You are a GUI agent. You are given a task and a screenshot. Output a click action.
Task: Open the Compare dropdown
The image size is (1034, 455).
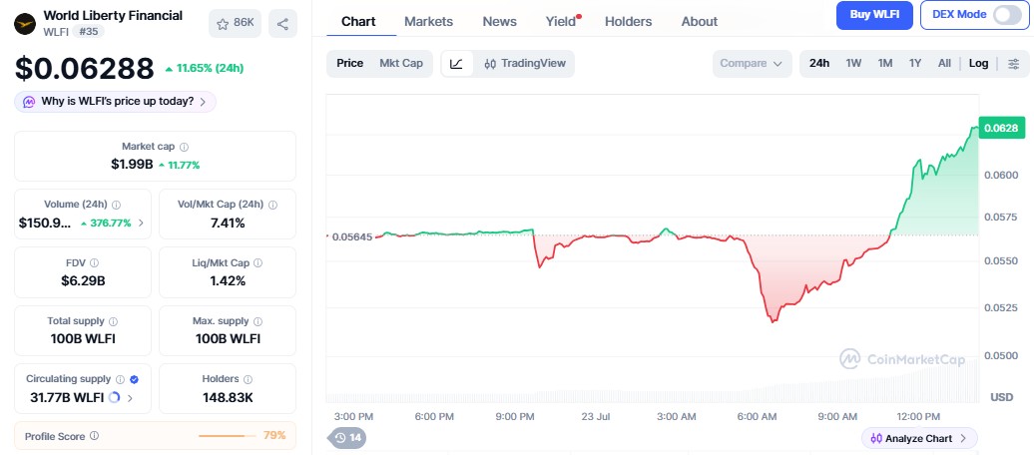click(752, 63)
